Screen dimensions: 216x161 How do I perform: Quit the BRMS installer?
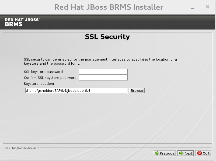(x=203, y=153)
